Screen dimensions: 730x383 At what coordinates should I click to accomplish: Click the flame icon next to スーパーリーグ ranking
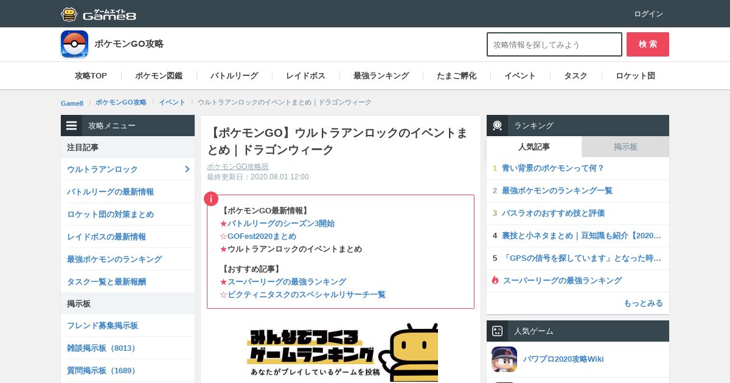point(495,280)
